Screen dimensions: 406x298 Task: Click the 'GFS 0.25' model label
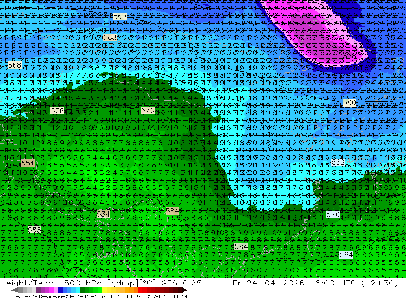pyautogui.click(x=181, y=283)
